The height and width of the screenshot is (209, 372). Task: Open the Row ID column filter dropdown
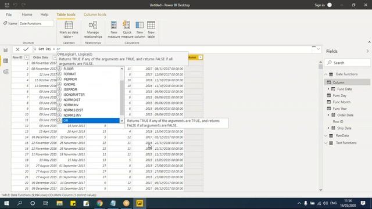click(27, 57)
